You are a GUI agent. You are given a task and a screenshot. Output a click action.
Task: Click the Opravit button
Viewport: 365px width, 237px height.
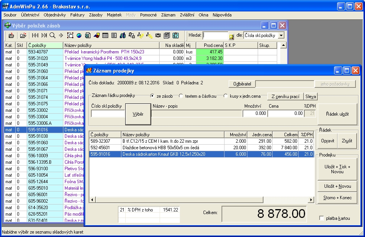[x=328, y=141]
